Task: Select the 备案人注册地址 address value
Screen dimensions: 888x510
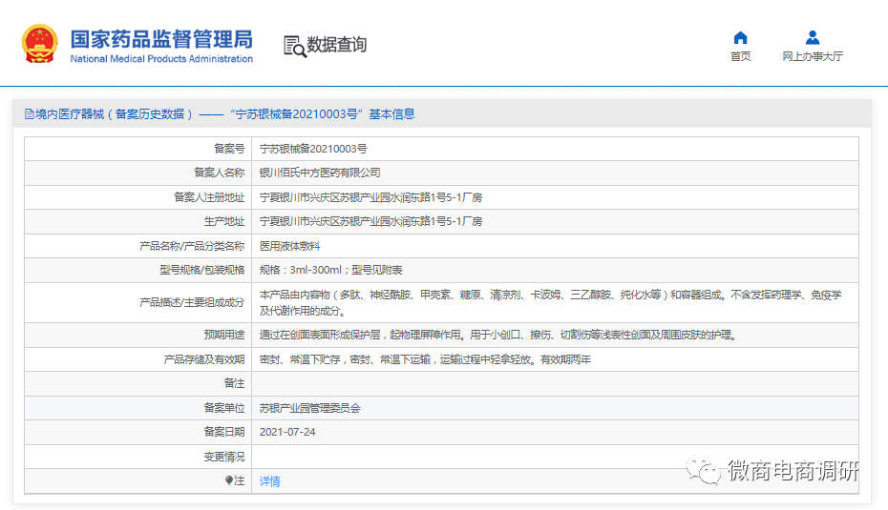Action: coord(370,197)
